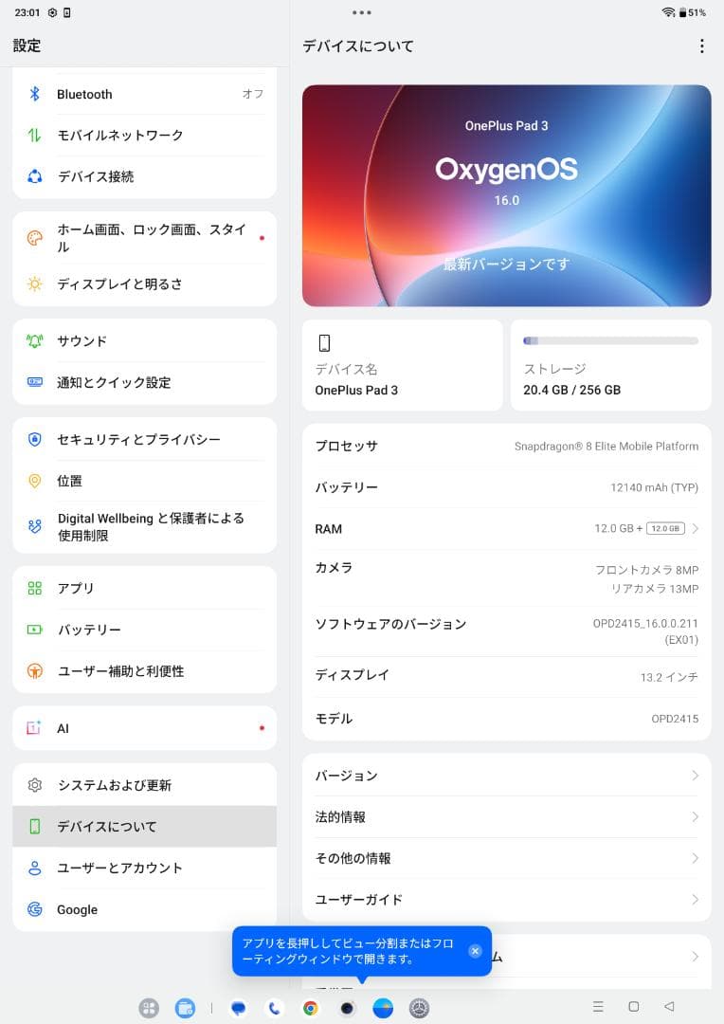
Task: Tap the red notification dot beside AI
Action: click(x=262, y=728)
